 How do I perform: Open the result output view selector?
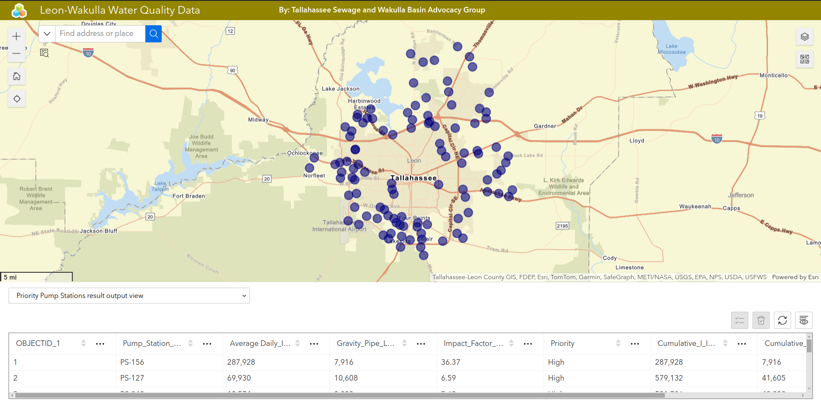[x=129, y=296]
